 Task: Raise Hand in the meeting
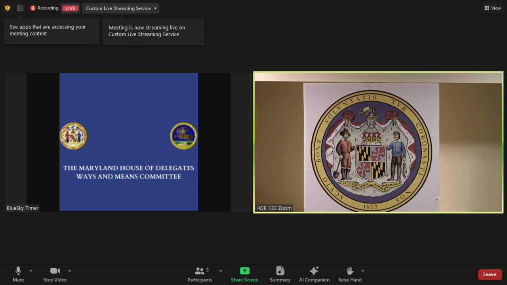click(x=350, y=274)
